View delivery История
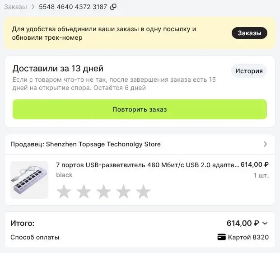The image size is (280, 253). [249, 71]
